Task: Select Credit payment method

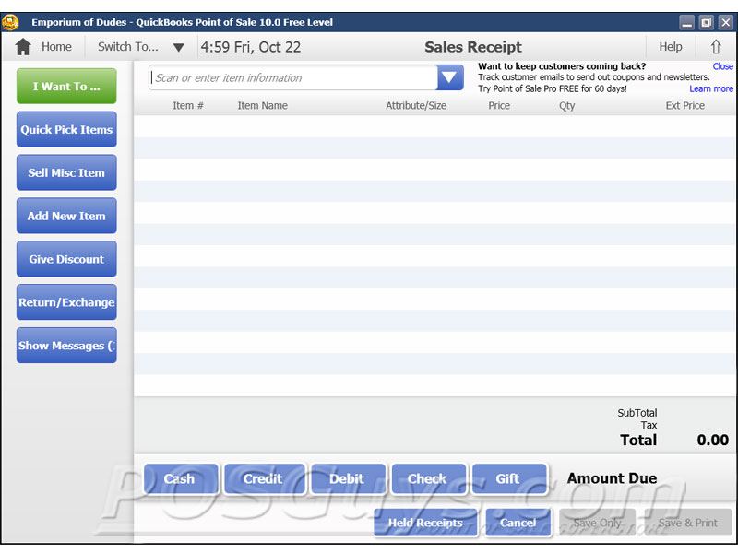Action: click(263, 479)
